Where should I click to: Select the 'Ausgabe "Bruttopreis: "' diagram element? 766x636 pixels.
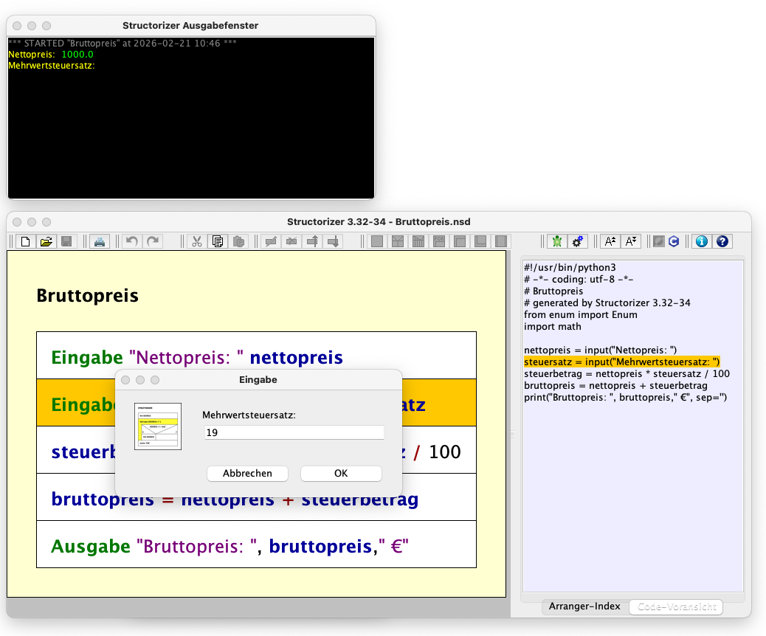[x=257, y=545]
